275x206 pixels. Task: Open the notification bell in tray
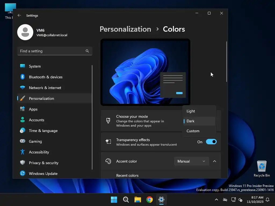click(268, 200)
